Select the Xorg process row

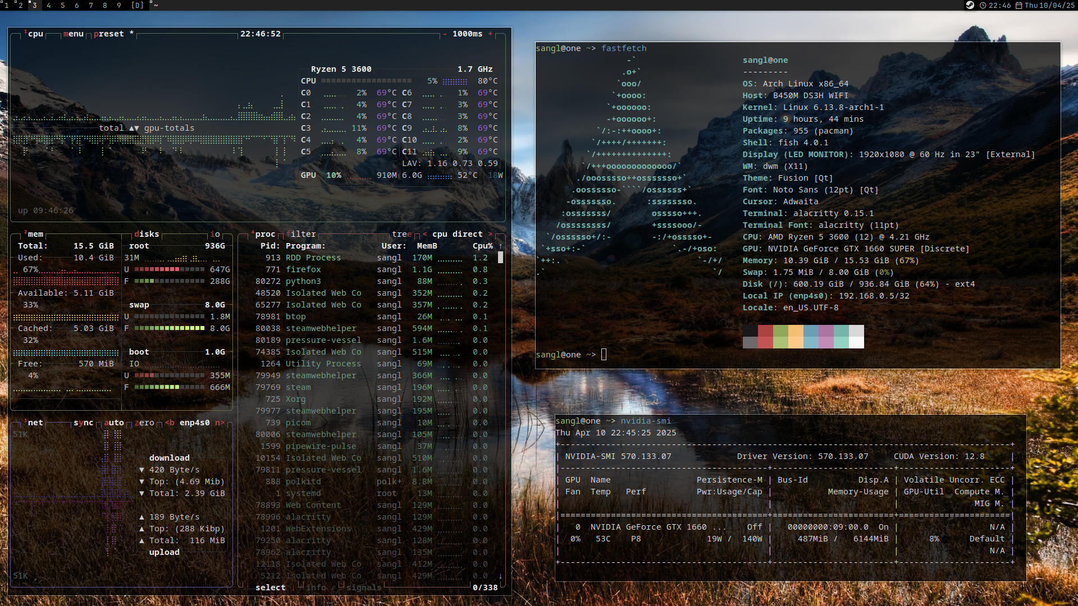point(369,399)
